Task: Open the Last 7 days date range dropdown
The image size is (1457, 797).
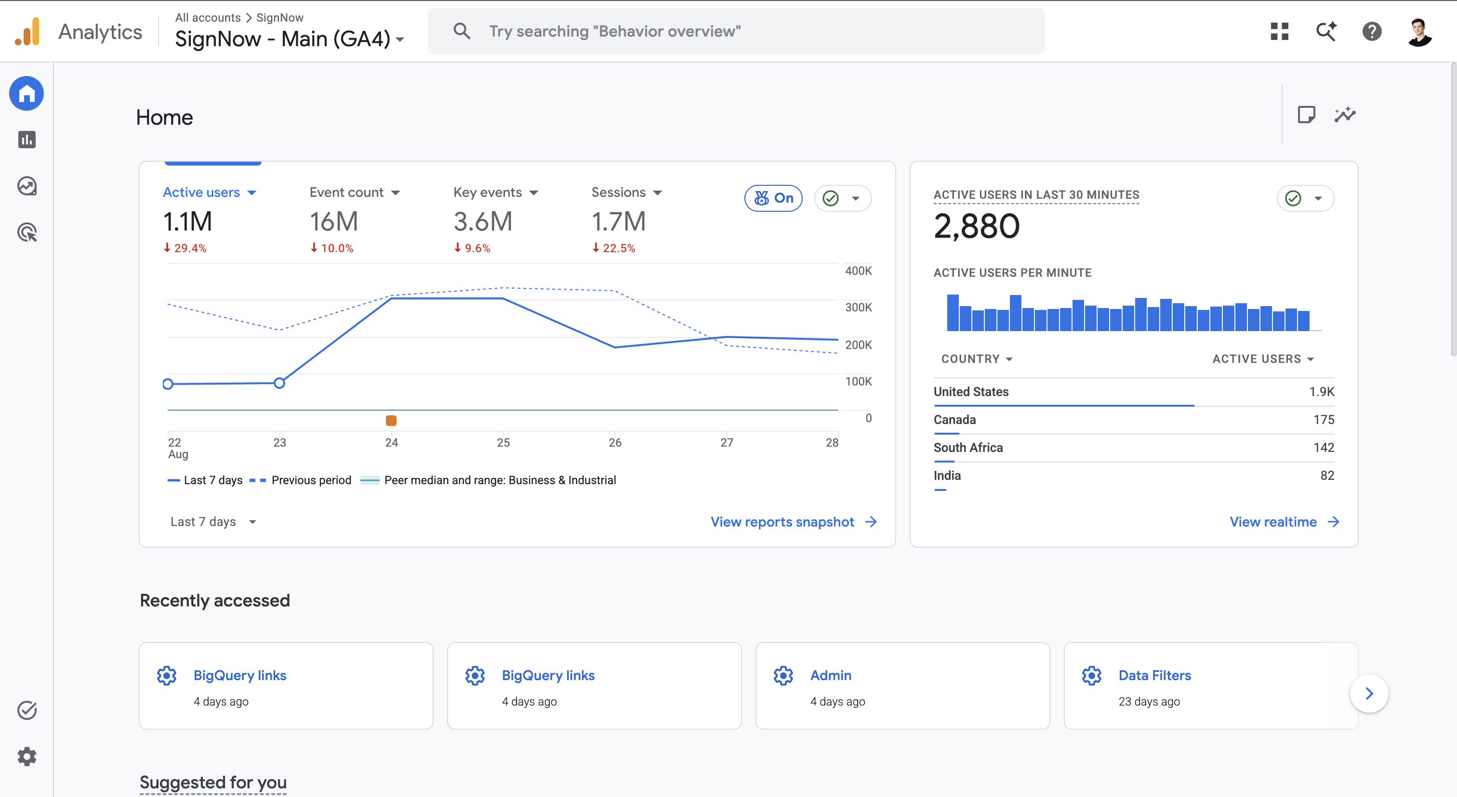Action: 214,522
